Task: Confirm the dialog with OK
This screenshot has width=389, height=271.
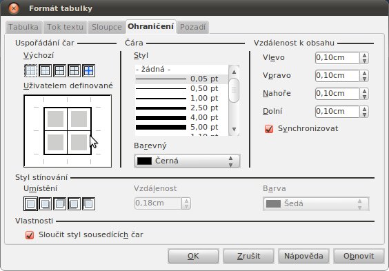Action: point(193,256)
